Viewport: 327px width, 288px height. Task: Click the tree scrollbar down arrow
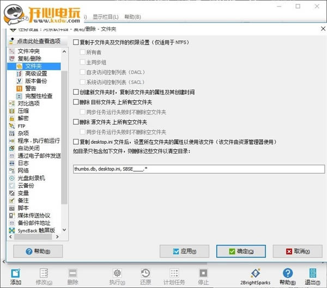(64, 230)
